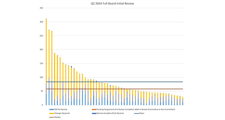Click the 350 label on the y-axis

pos(41,8)
